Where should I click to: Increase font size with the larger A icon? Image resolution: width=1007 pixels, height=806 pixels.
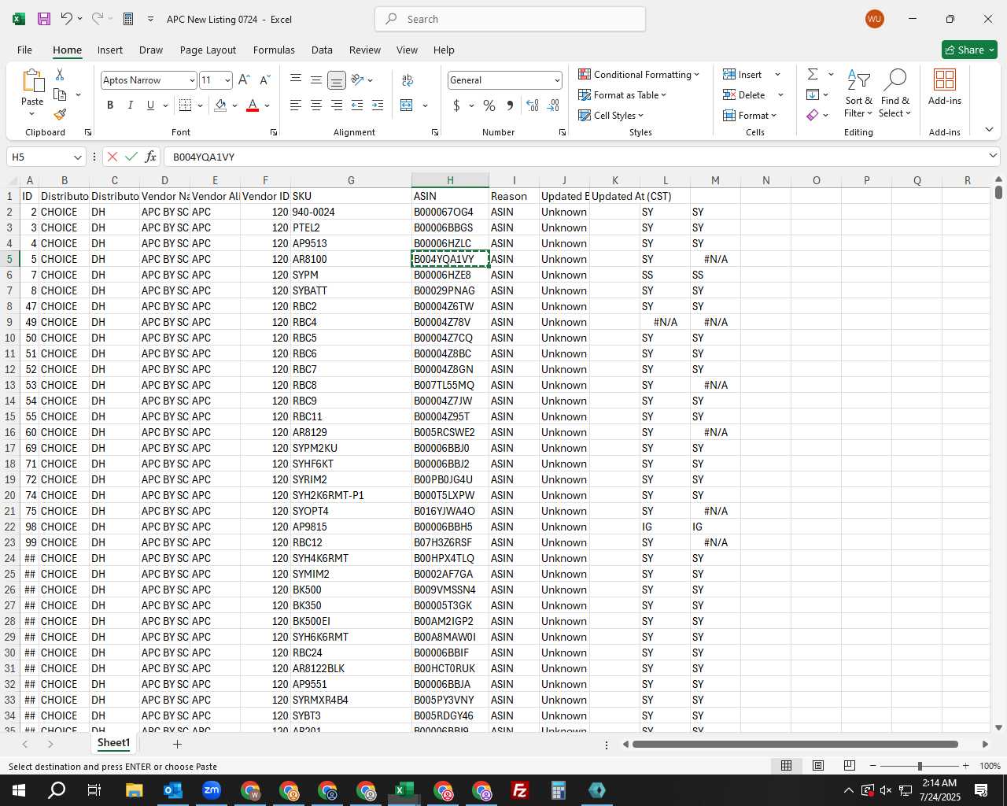244,80
